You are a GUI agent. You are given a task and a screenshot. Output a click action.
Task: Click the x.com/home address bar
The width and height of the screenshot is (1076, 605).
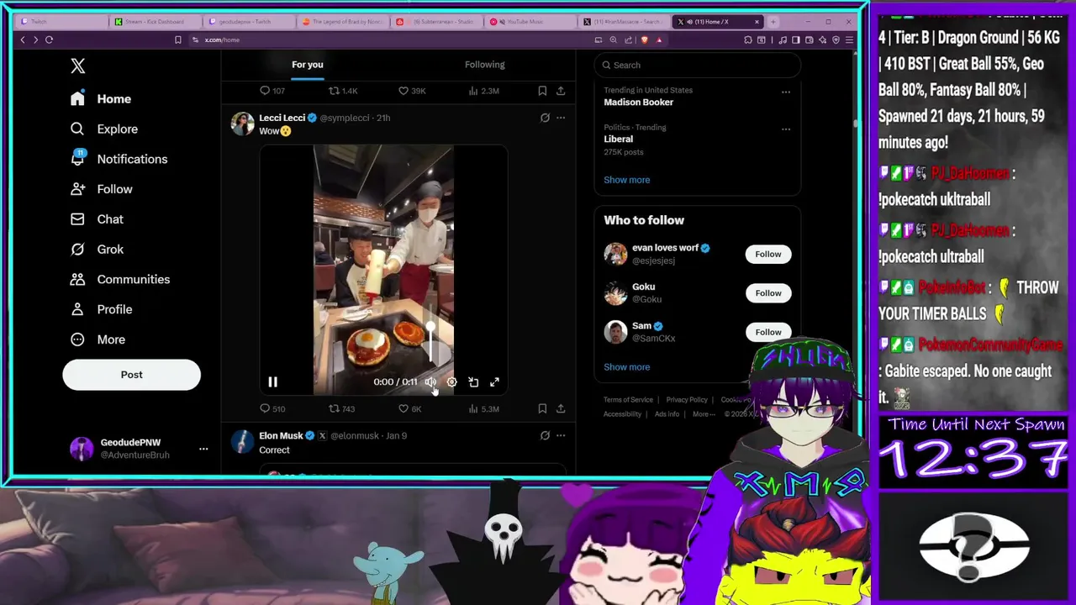tap(222, 39)
